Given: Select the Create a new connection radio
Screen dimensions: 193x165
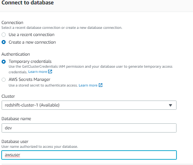Looking at the screenshot, I should click(4, 42).
